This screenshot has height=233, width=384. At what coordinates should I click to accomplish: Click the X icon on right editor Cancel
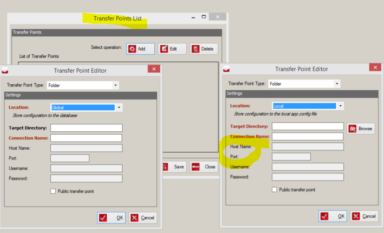click(x=356, y=216)
